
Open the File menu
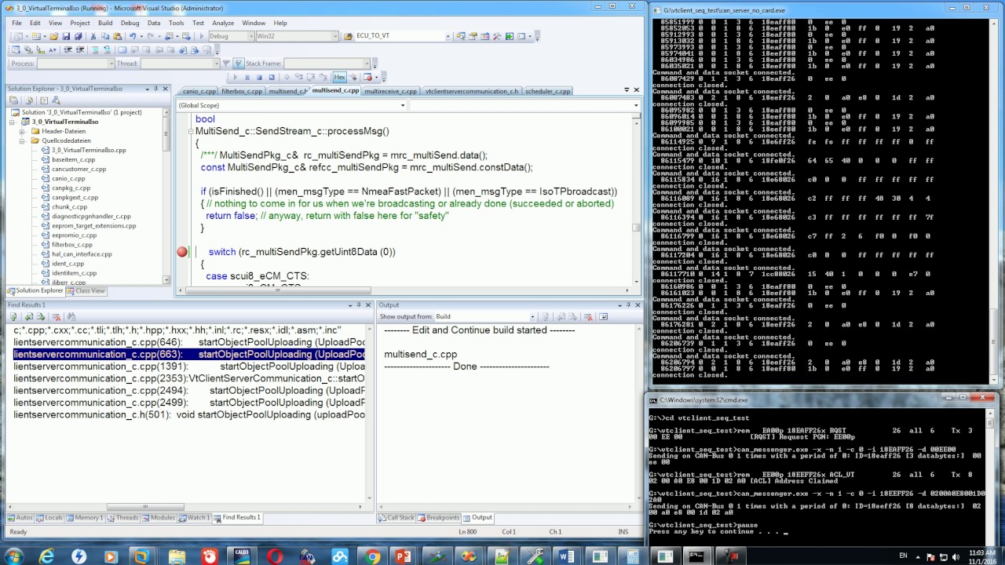(16, 23)
